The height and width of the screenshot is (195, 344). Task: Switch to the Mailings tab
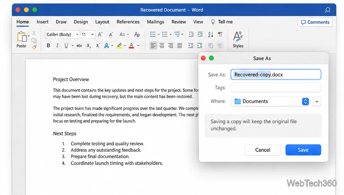point(155,22)
